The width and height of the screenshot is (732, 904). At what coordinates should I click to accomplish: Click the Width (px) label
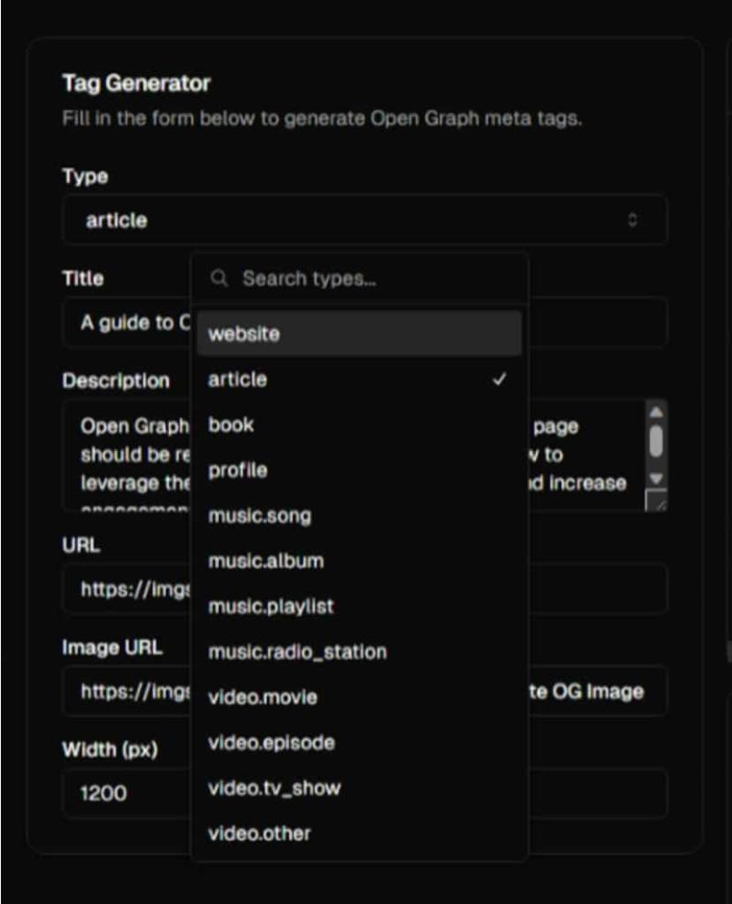[x=110, y=749]
